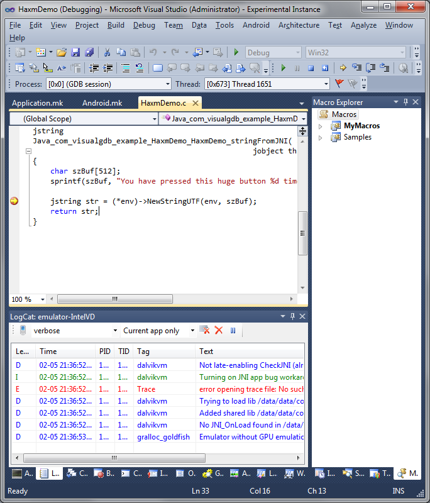Click the LogCat clear filter icon
The width and height of the screenshot is (430, 503).
pyautogui.click(x=204, y=330)
